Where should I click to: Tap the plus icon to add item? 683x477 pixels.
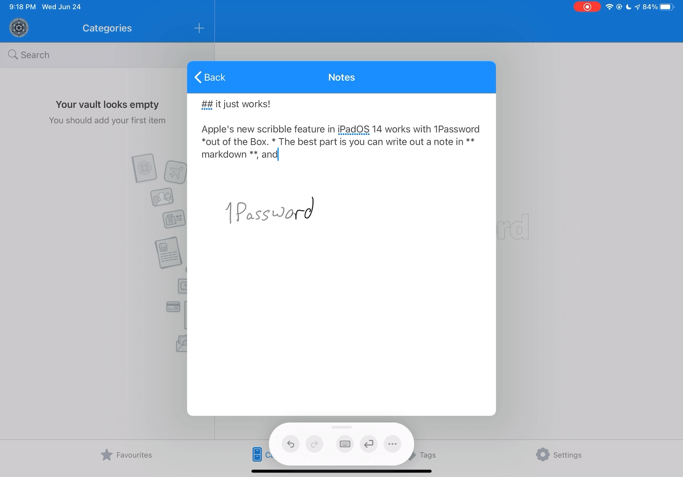[x=199, y=28]
